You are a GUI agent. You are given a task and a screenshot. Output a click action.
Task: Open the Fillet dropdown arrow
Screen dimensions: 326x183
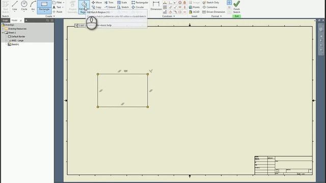64,3
